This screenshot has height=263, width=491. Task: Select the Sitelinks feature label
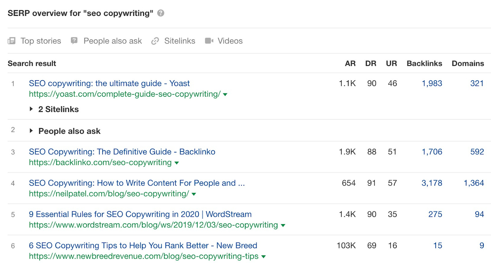click(180, 41)
